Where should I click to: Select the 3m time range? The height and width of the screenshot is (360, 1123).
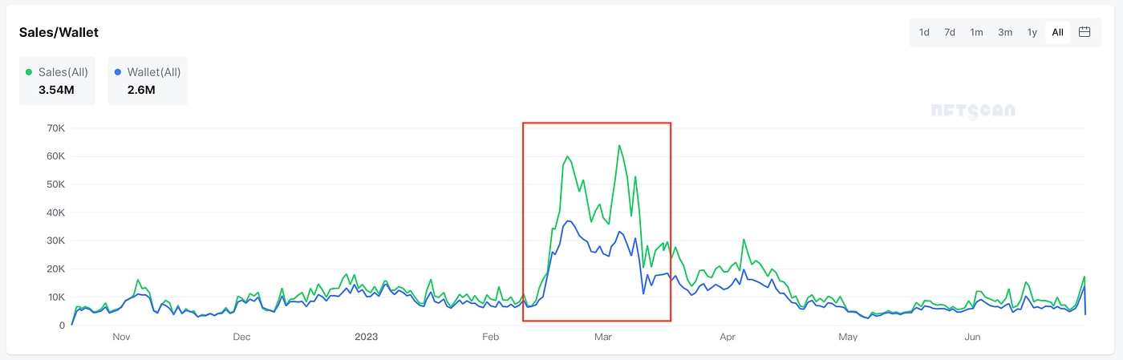(1004, 32)
